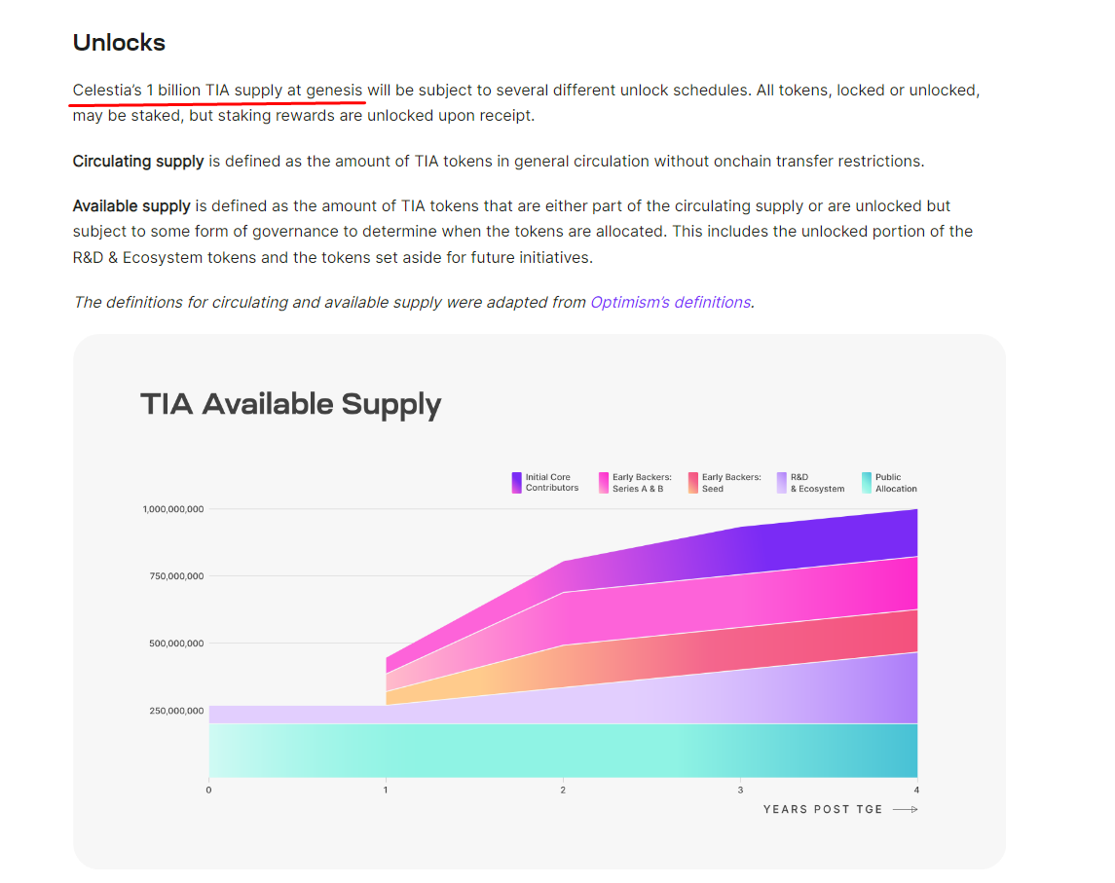Click the 750,000,000 y-axis label

pos(176,576)
